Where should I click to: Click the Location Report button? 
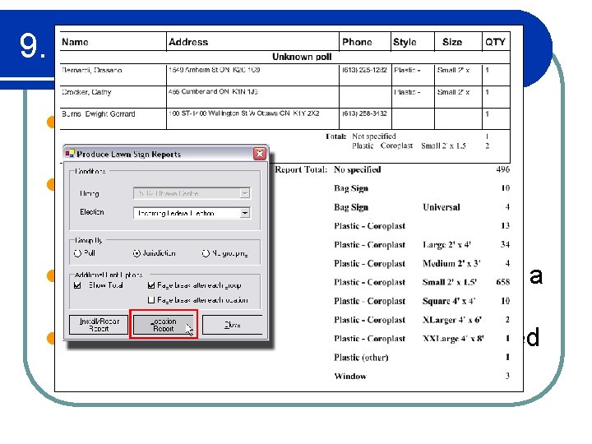164,325
